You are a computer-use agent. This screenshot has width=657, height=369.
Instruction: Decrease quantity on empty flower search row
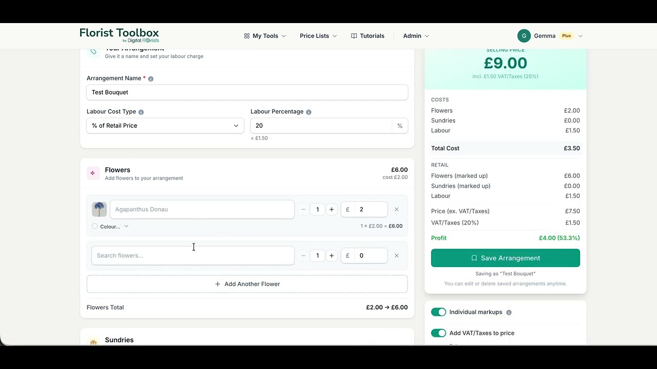pyautogui.click(x=303, y=255)
